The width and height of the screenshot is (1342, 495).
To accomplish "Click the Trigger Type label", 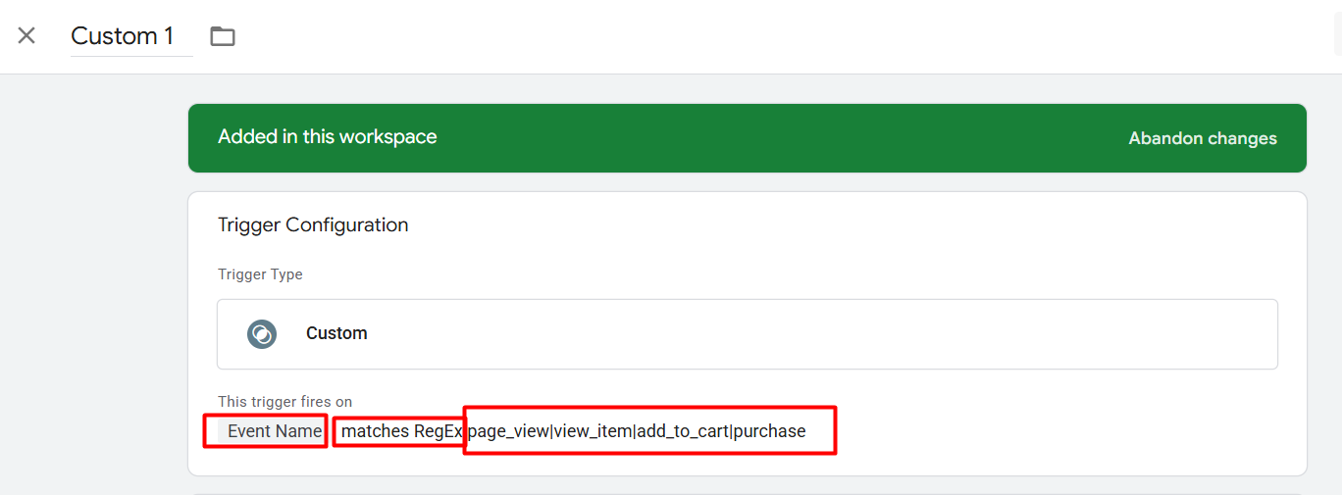I will click(x=260, y=274).
